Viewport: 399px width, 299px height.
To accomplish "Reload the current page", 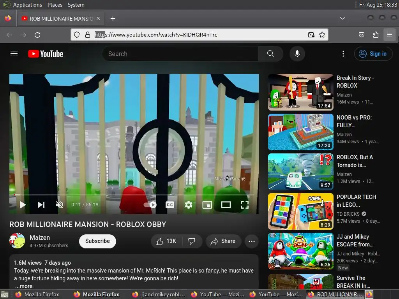I will 37,35.
